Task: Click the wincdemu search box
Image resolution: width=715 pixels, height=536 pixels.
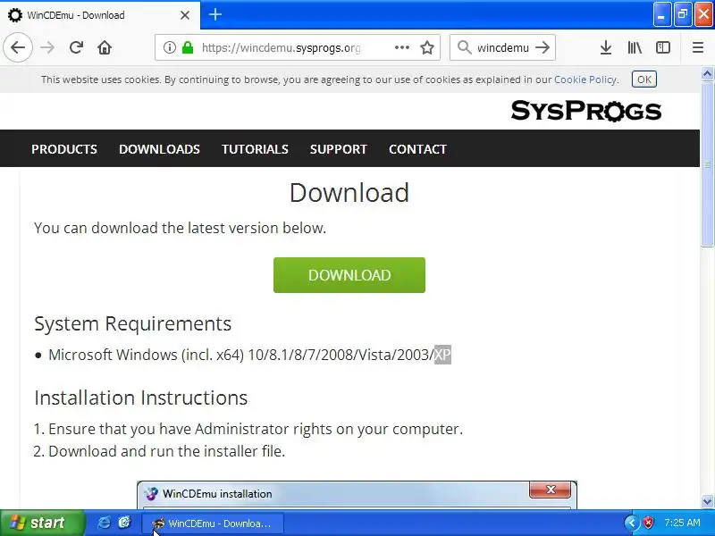Action: click(x=503, y=47)
